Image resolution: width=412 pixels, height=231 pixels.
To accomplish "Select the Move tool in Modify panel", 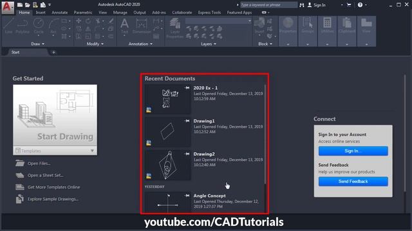I will pyautogui.click(x=79, y=21).
